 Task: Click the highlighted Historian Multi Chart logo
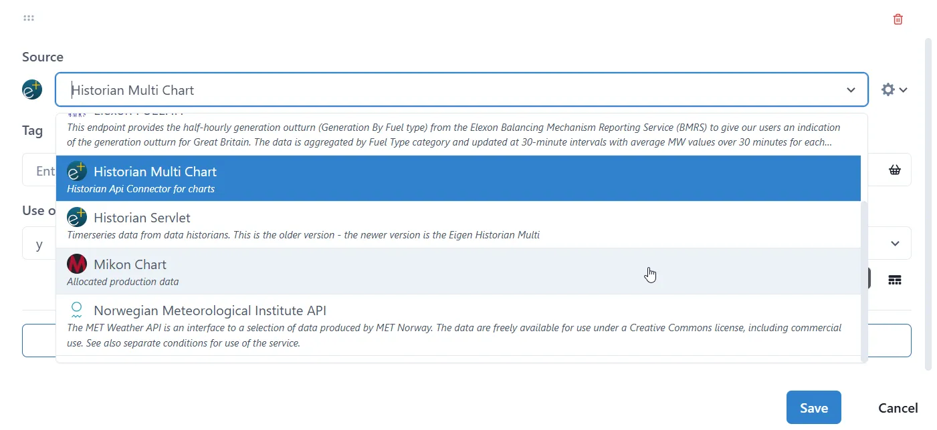[x=76, y=171]
